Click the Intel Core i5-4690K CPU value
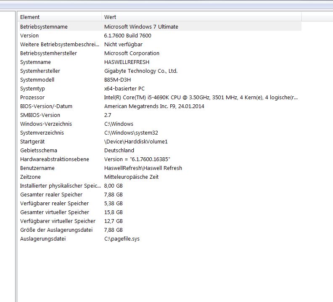Image resolution: width=333 pixels, height=302 pixels. [201, 97]
